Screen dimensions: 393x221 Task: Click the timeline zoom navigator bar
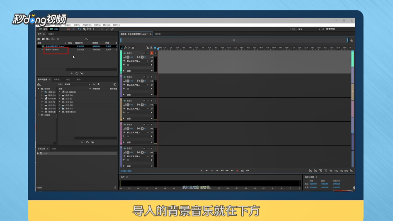tap(234, 40)
